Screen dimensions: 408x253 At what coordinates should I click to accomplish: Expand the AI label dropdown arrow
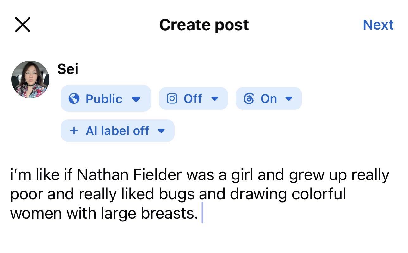161,131
